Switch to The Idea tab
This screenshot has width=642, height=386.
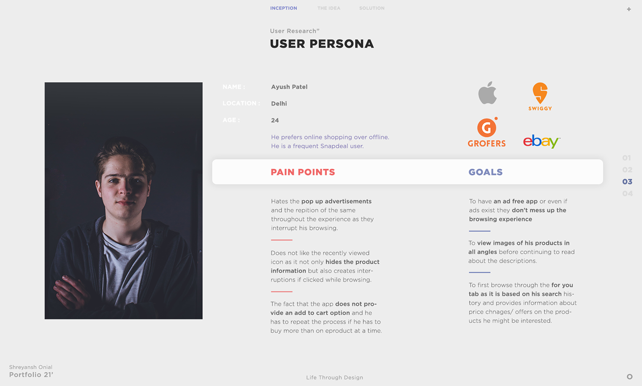pos(329,8)
